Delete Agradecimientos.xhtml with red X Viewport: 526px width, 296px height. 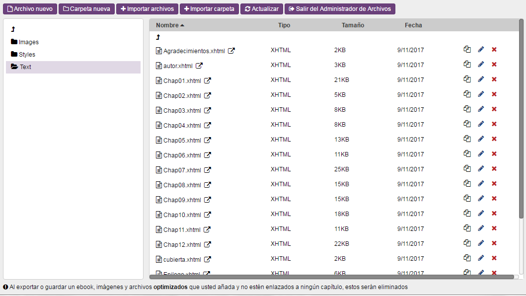pos(494,50)
